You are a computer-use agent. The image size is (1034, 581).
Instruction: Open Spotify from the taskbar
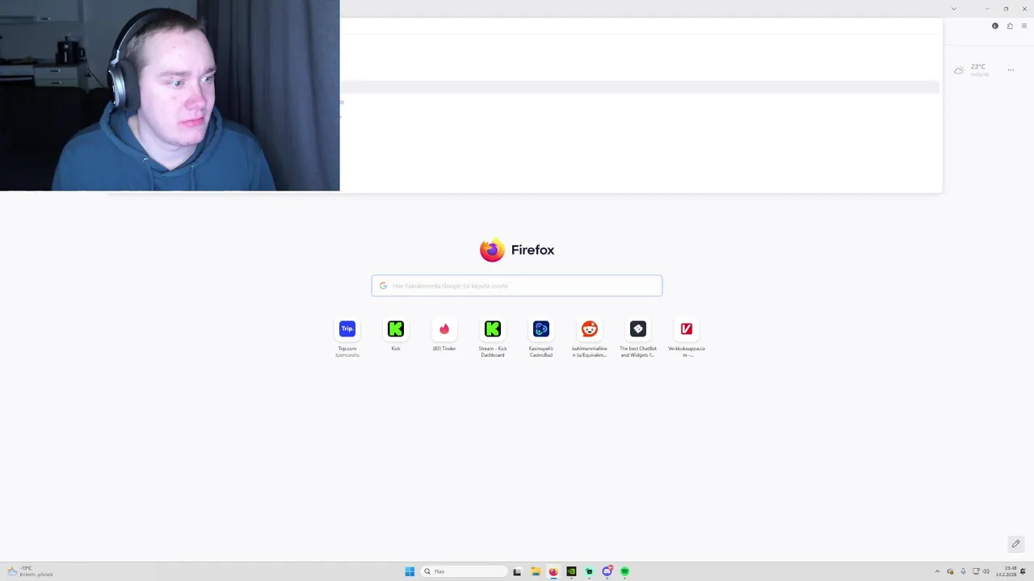coord(624,571)
